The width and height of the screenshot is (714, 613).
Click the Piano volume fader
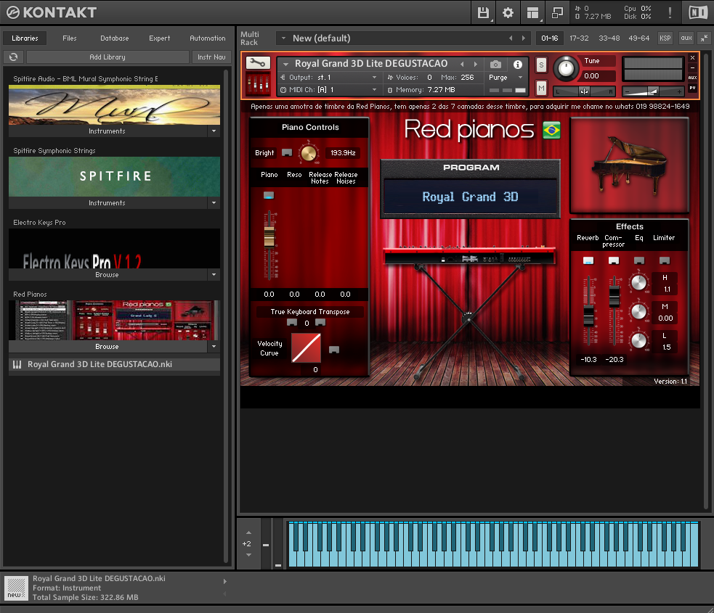point(269,236)
